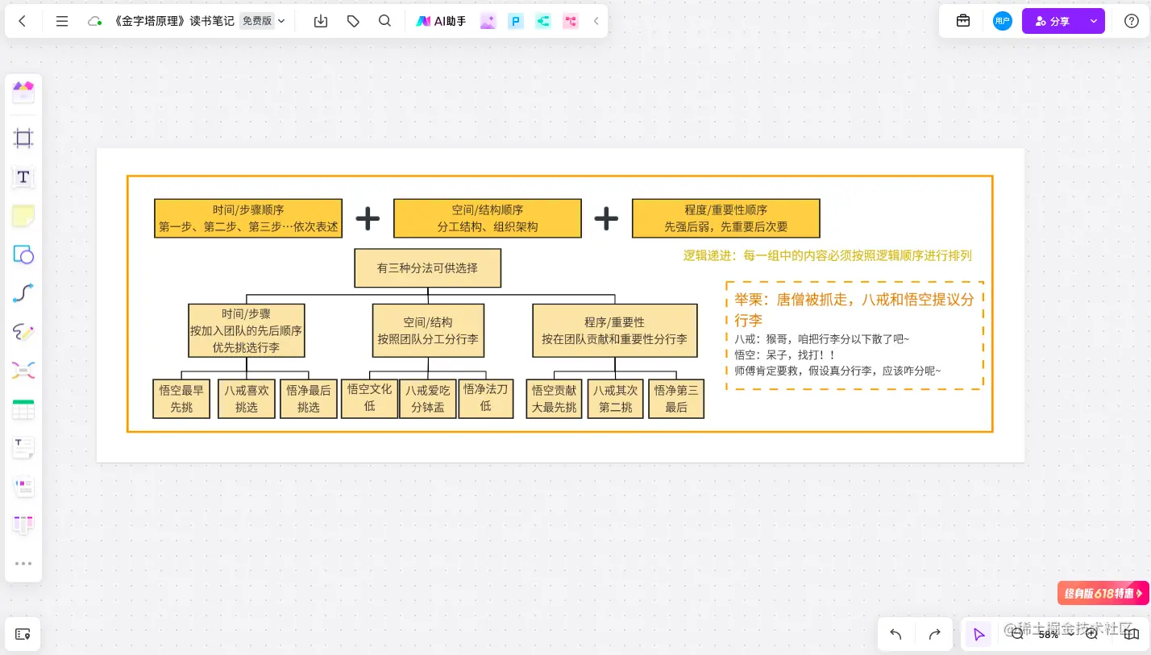1151x655 pixels.
Task: Select the 有三种分法可供选择 root node
Action: coord(428,268)
